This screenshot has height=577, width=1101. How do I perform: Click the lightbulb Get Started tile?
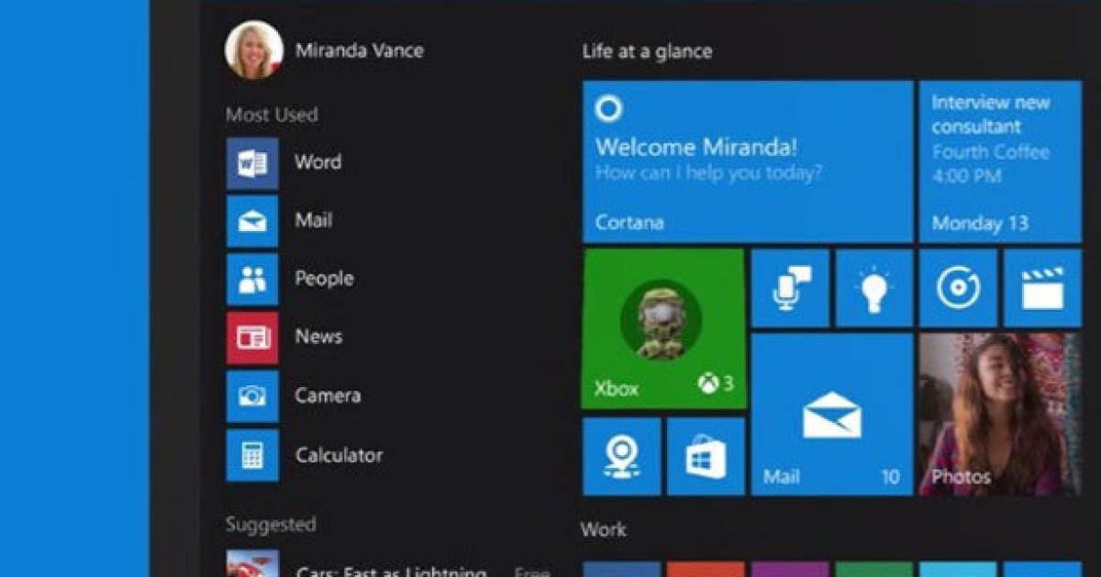[873, 288]
